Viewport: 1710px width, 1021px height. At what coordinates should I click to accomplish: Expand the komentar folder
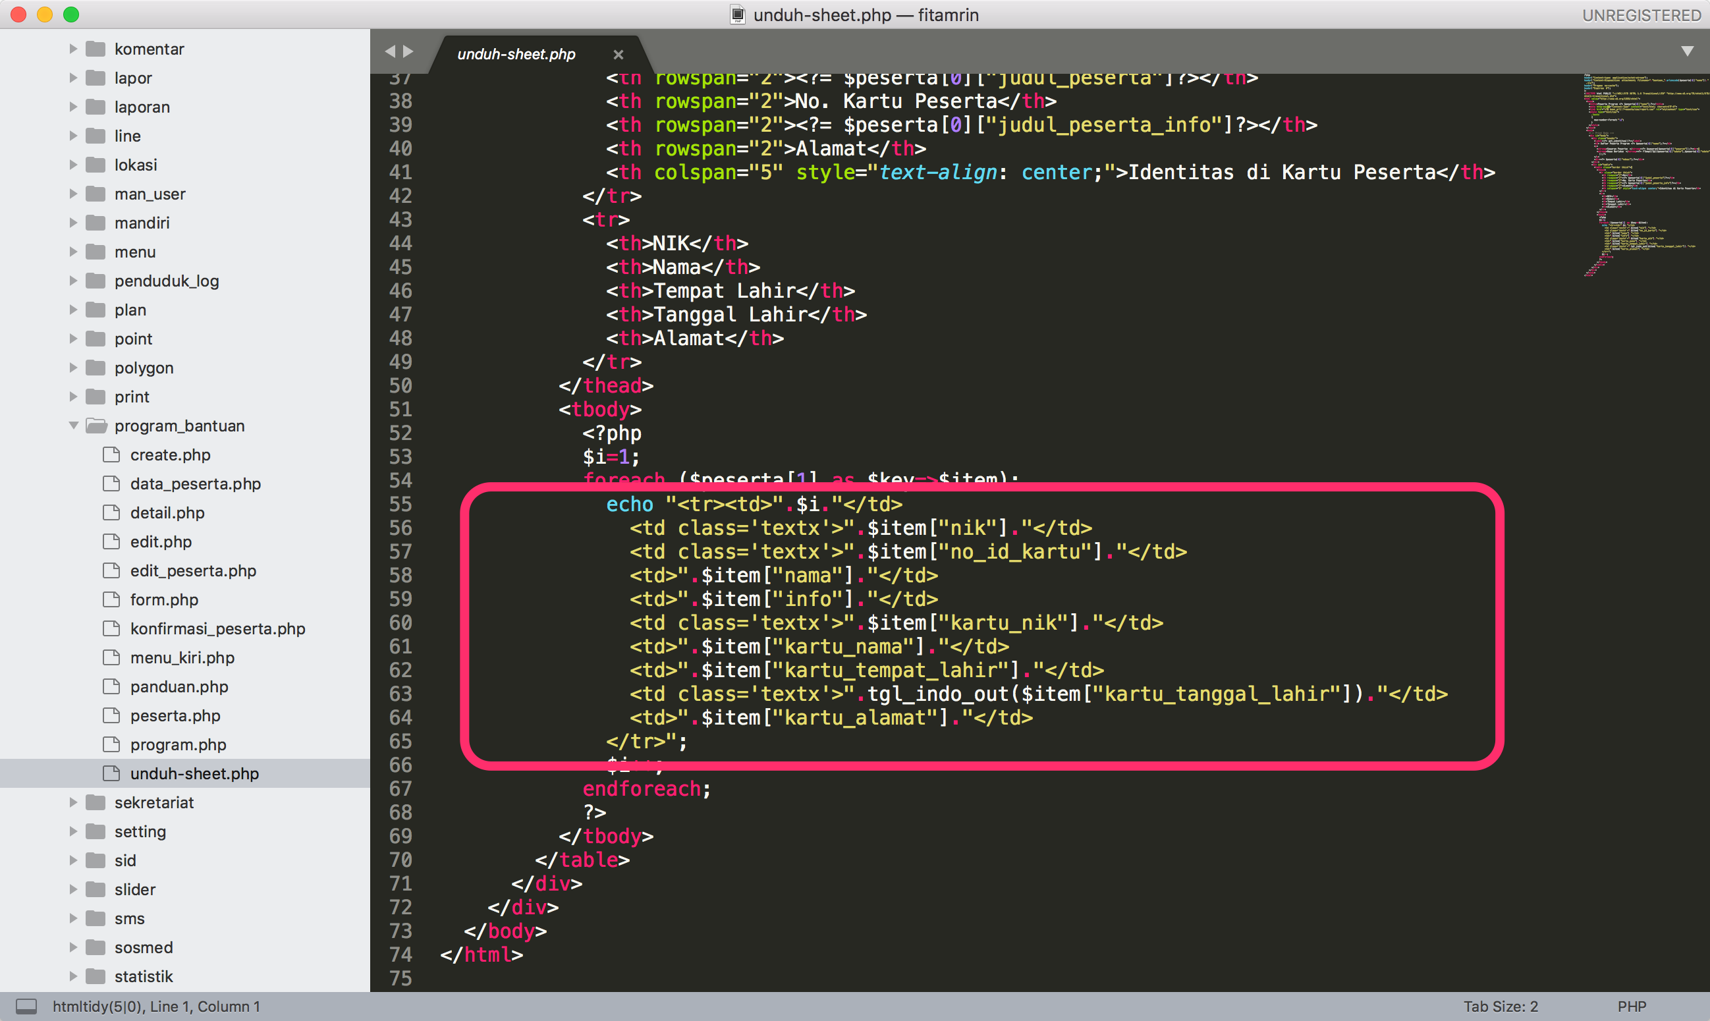pyautogui.click(x=73, y=48)
